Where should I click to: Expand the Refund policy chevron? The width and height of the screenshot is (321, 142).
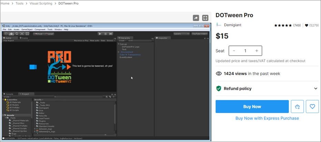click(315, 89)
